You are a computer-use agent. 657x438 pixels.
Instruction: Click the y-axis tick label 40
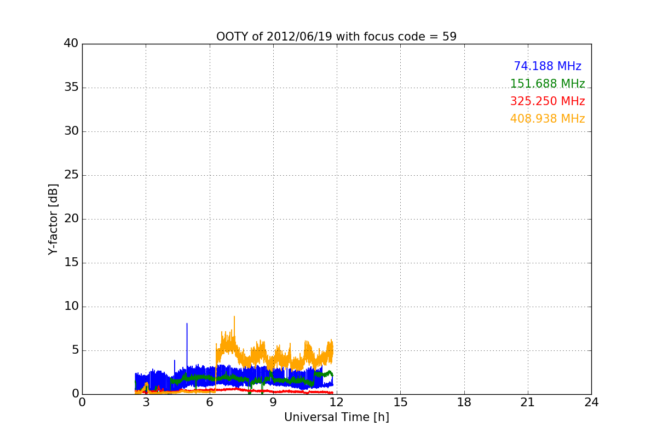[71, 44]
